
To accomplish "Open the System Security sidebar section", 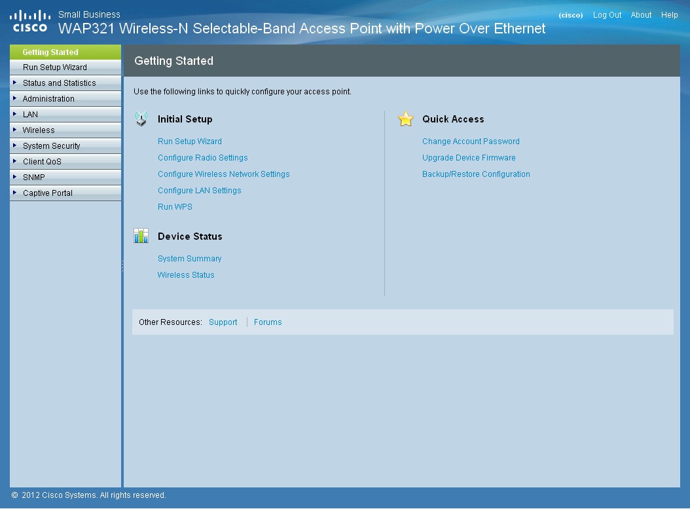I will [x=65, y=146].
